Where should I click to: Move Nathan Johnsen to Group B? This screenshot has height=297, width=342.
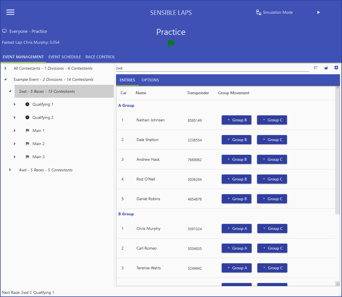(x=237, y=120)
